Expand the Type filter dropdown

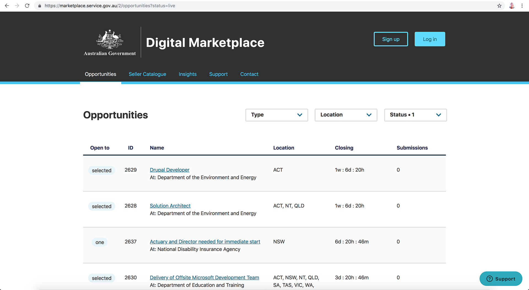[x=277, y=115]
